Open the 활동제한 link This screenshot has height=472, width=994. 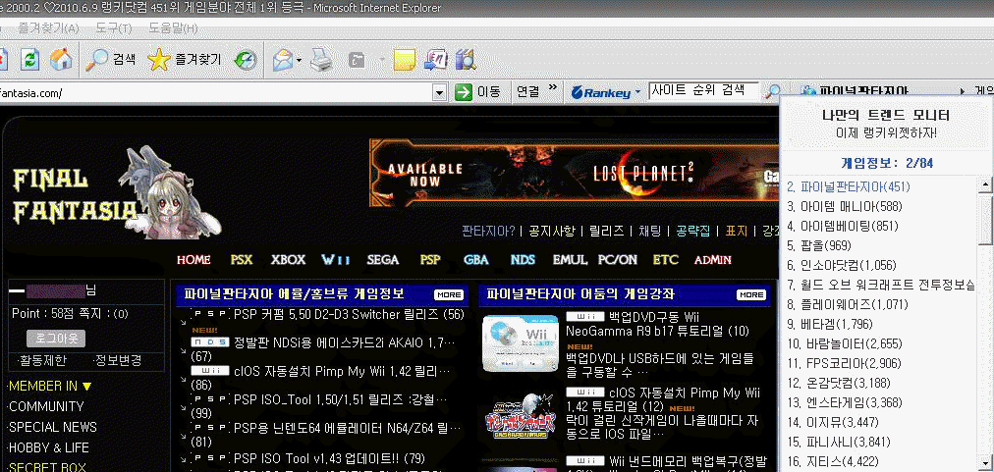click(42, 360)
